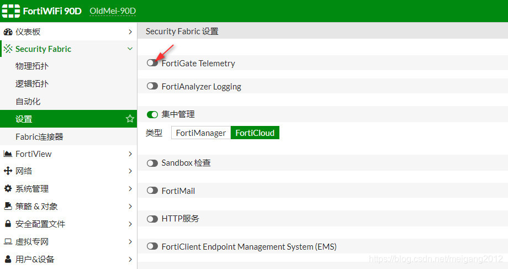This screenshot has height=269, width=508.
Task: Click the FortiWiFi 90D title
Action: coord(52,11)
